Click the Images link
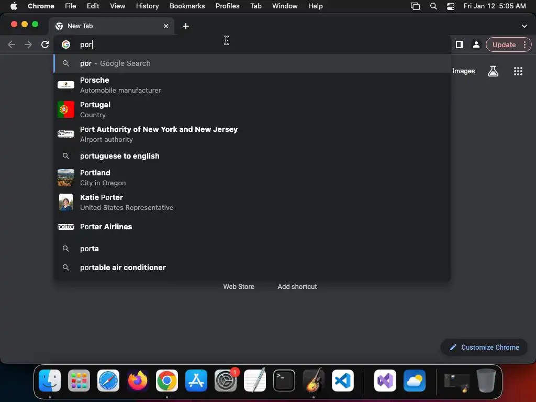This screenshot has width=536, height=402. [464, 71]
